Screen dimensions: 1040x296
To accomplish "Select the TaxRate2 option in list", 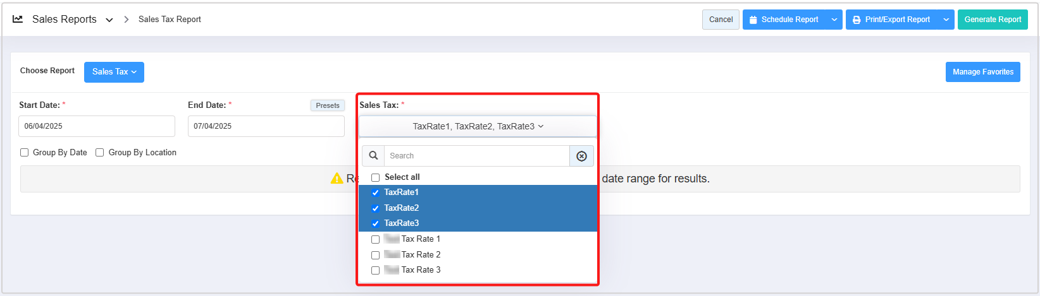I will pos(402,208).
